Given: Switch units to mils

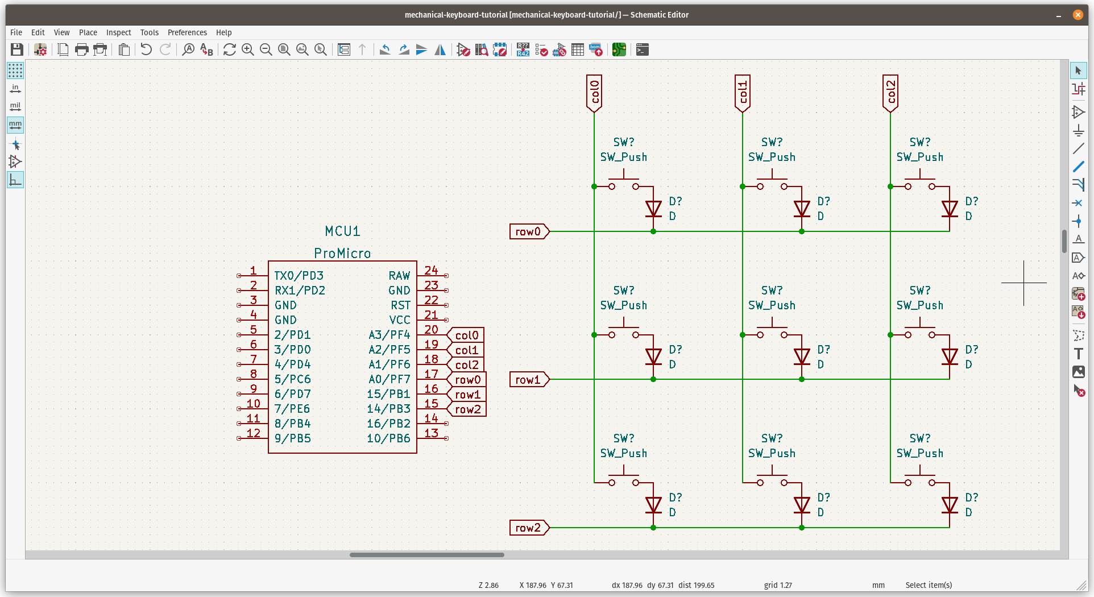Looking at the screenshot, I should (15, 107).
